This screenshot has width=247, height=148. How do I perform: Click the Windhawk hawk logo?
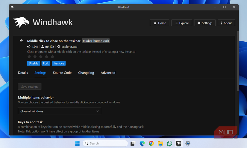[21, 23]
